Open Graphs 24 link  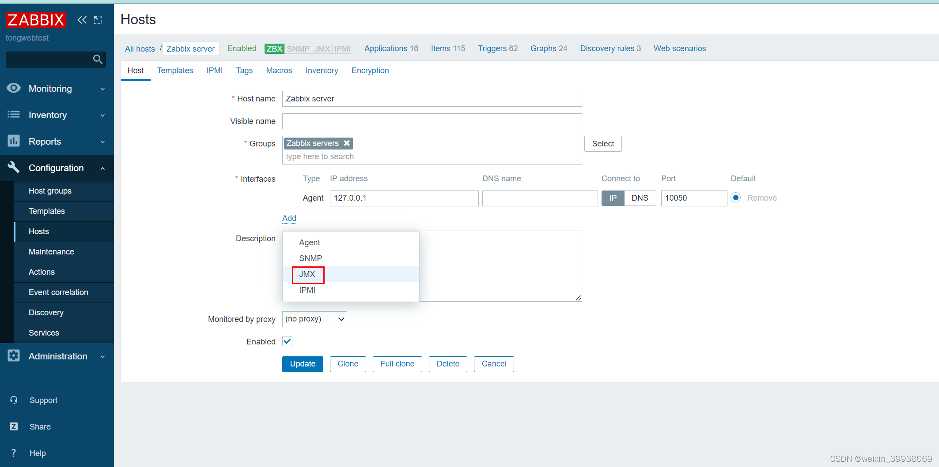[549, 49]
